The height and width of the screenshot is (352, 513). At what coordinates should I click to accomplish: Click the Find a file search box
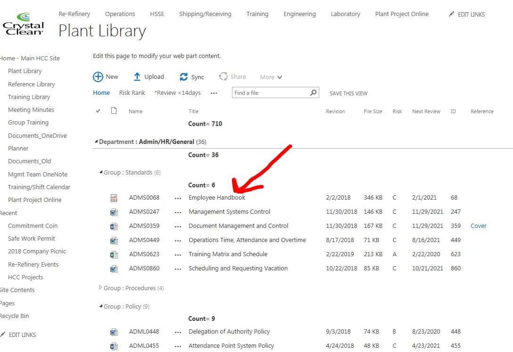coord(271,93)
